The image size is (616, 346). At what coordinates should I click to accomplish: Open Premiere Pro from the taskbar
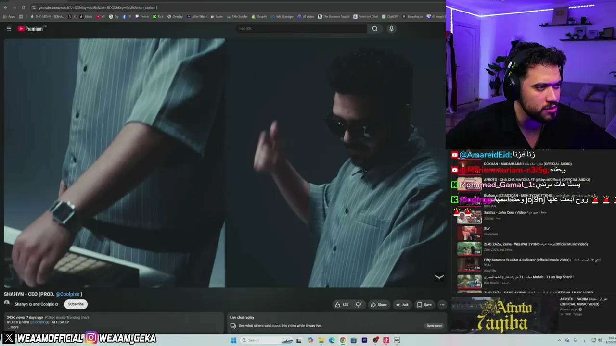[x=364, y=340]
